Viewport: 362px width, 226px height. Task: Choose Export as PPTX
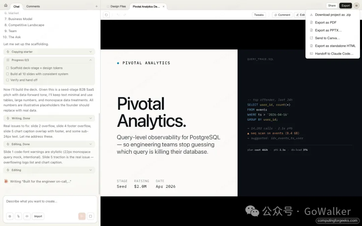[x=333, y=30]
